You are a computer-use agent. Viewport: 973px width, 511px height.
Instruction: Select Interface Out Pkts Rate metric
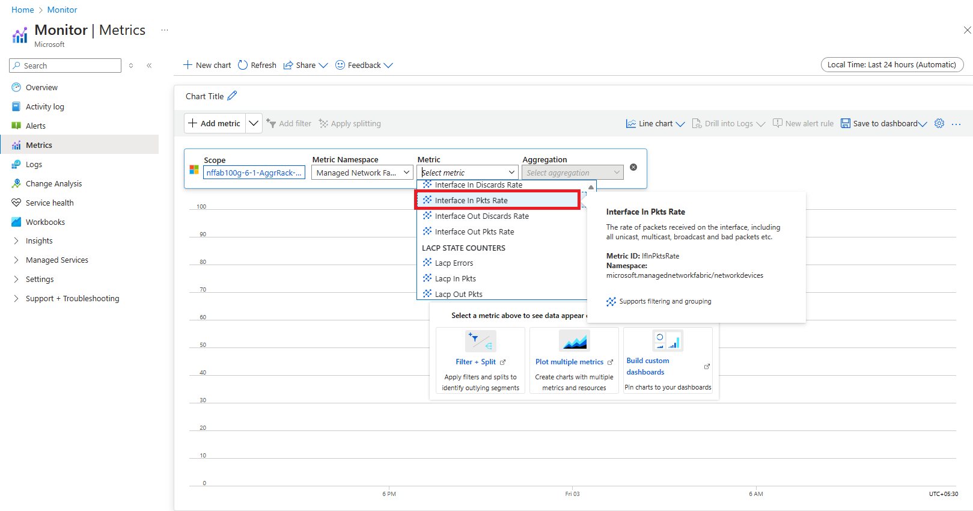502,231
